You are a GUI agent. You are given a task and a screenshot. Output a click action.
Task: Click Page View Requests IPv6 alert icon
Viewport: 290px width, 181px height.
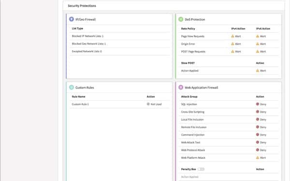pyautogui.click(x=258, y=36)
